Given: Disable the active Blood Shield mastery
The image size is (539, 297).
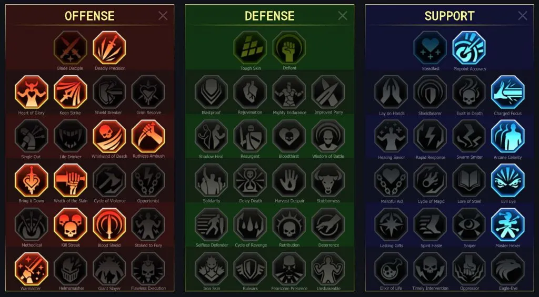Looking at the screenshot, I should (109, 224).
